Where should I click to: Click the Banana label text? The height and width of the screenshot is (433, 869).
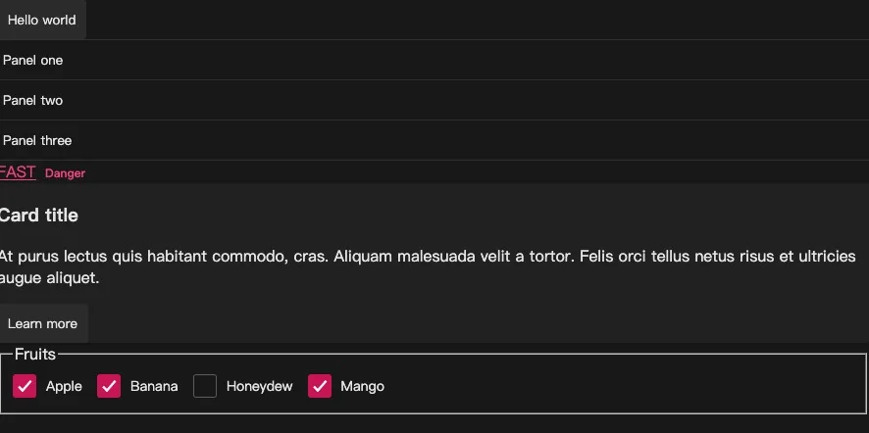154,387
